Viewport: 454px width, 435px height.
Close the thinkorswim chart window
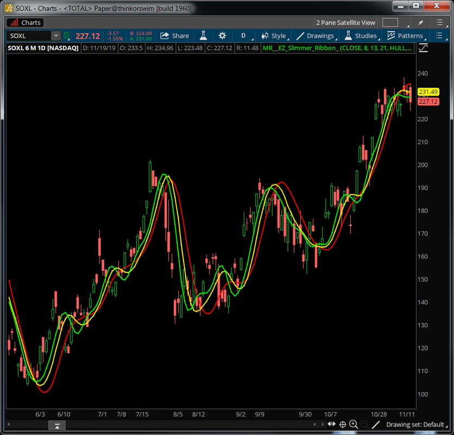point(437,6)
